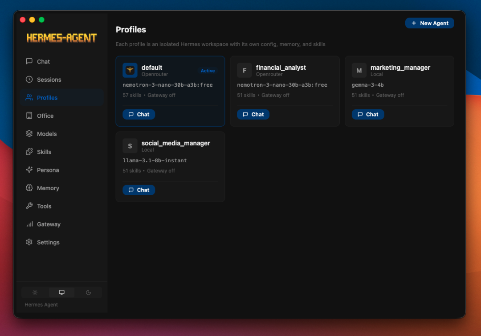481x336 pixels.
Task: Open the Office building icon
Action: [x=29, y=116]
